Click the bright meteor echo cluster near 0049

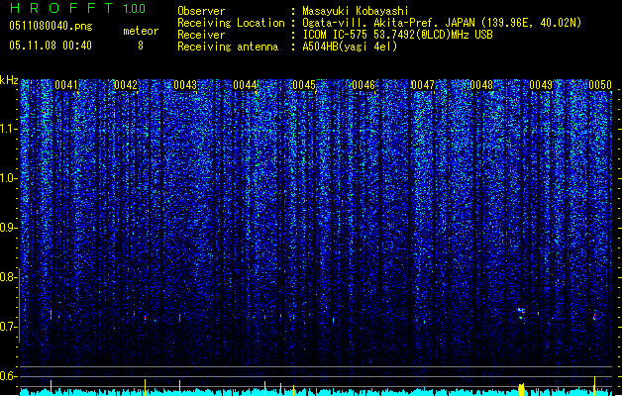click(x=521, y=313)
